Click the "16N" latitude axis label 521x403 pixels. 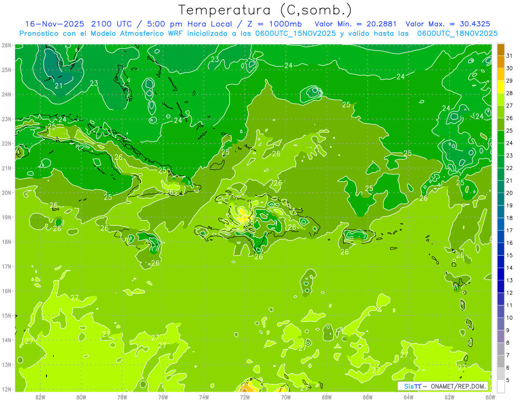[7, 291]
